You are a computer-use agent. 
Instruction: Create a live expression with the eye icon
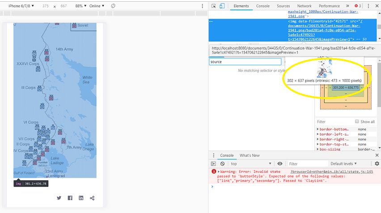pos(280,164)
